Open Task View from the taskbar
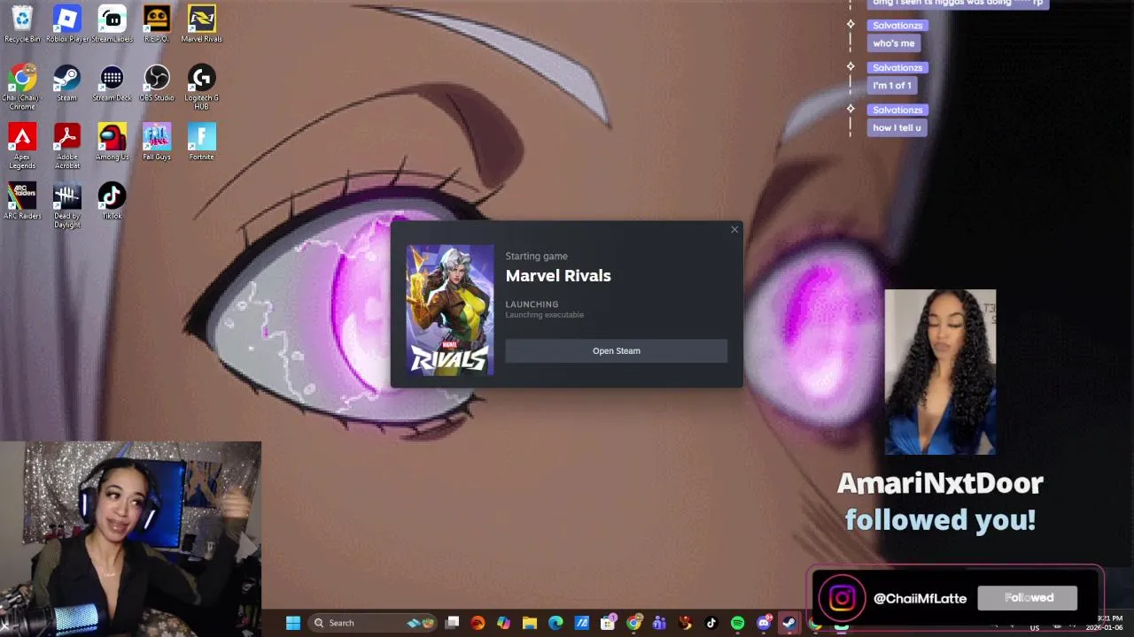The height and width of the screenshot is (637, 1134). click(x=452, y=623)
